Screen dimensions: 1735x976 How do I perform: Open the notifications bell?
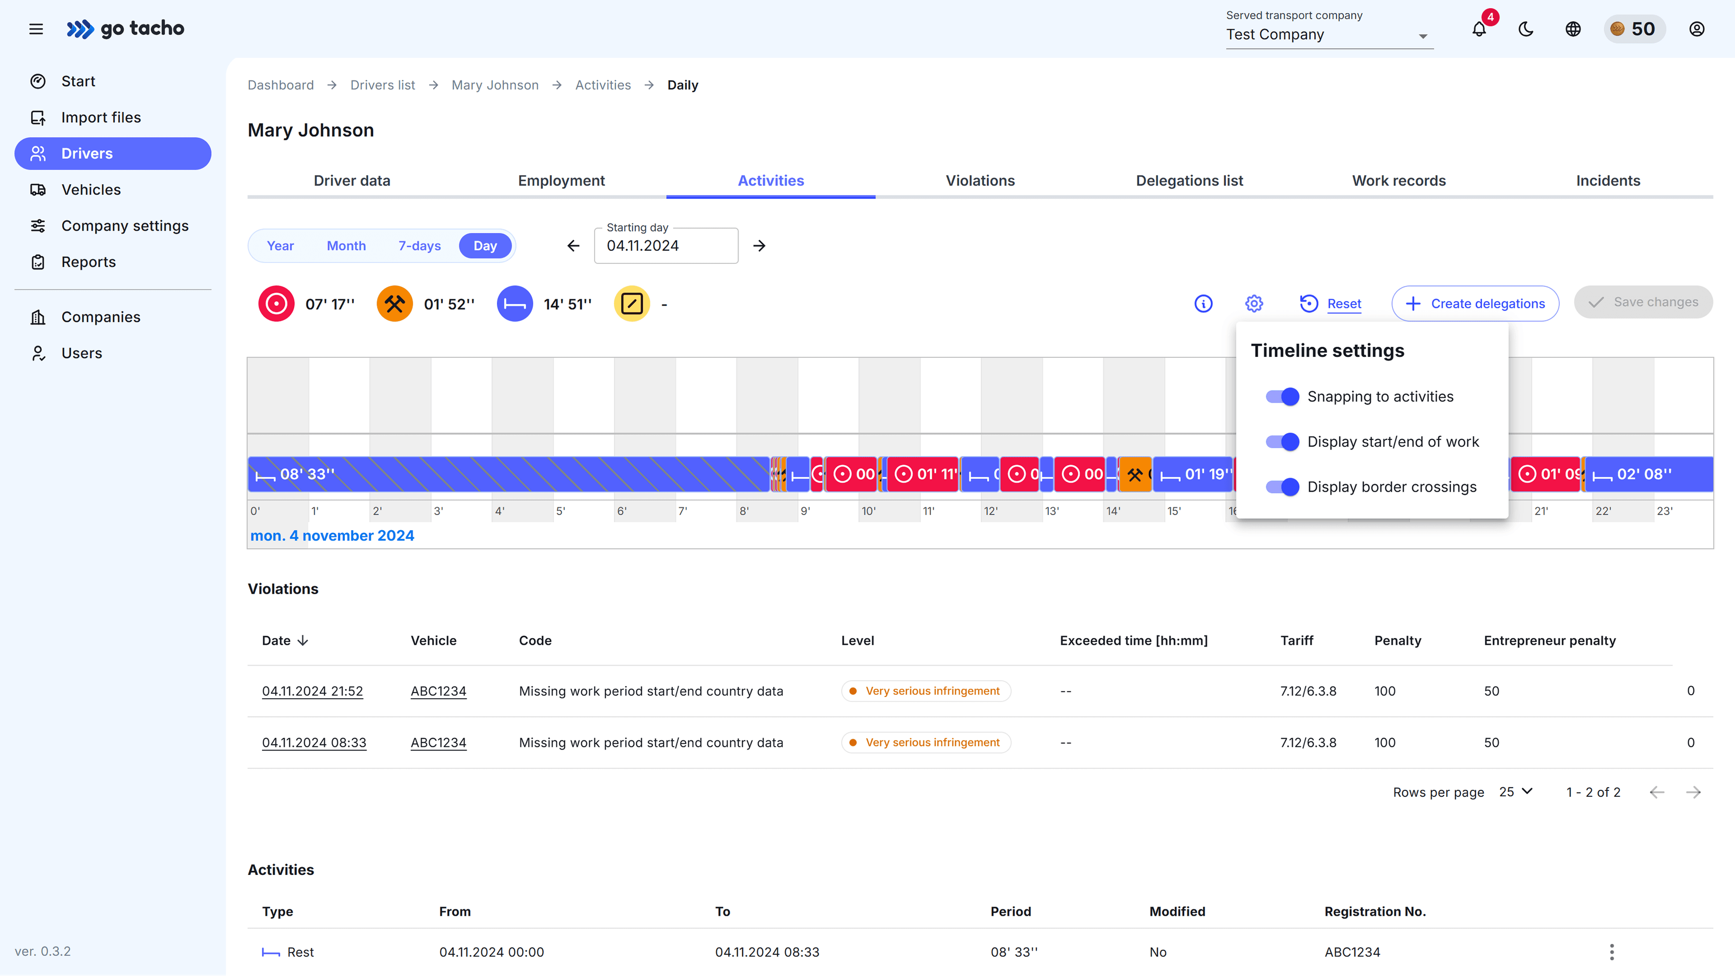(x=1478, y=29)
